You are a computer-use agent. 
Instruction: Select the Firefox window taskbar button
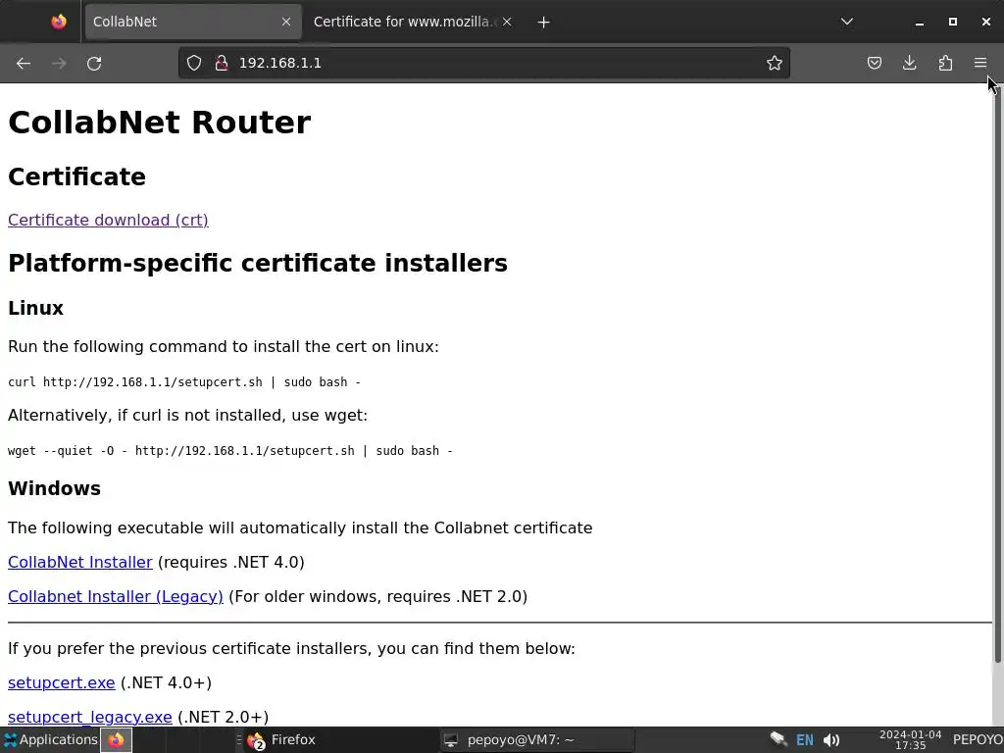(339, 740)
